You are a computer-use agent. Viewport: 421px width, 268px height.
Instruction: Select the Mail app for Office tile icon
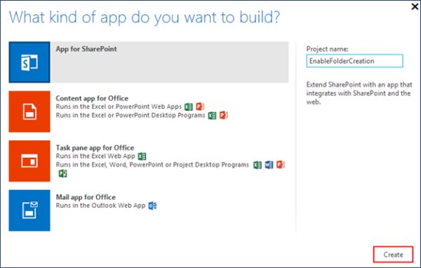point(29,210)
